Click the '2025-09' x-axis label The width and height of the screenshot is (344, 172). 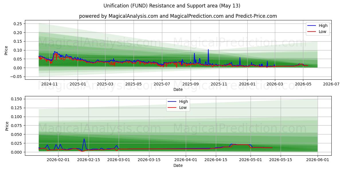pyautogui.click(x=191, y=84)
